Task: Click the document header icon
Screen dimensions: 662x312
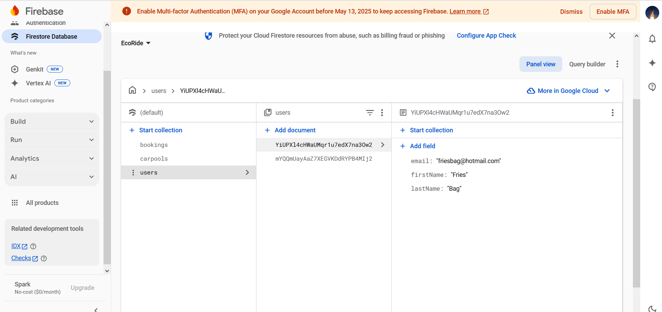Action: [x=403, y=113]
